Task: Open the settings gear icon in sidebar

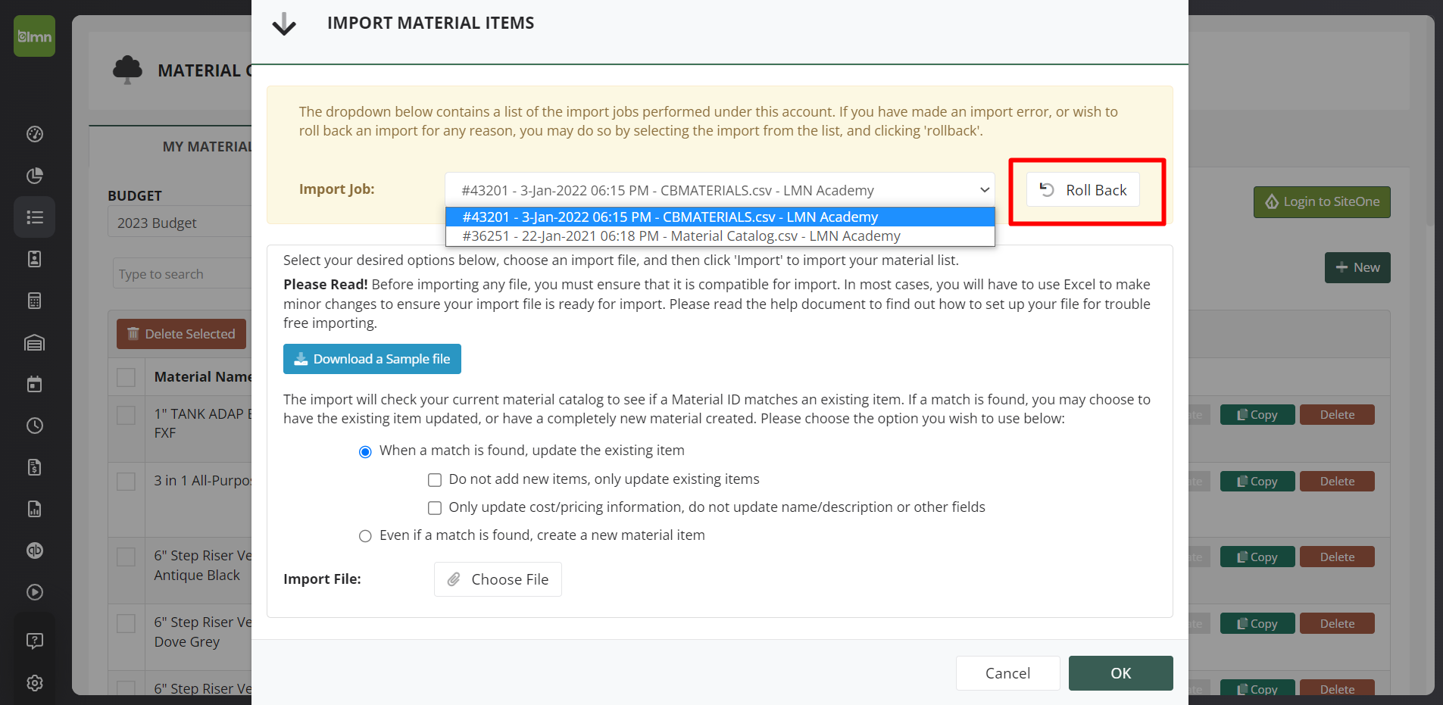Action: click(x=35, y=683)
